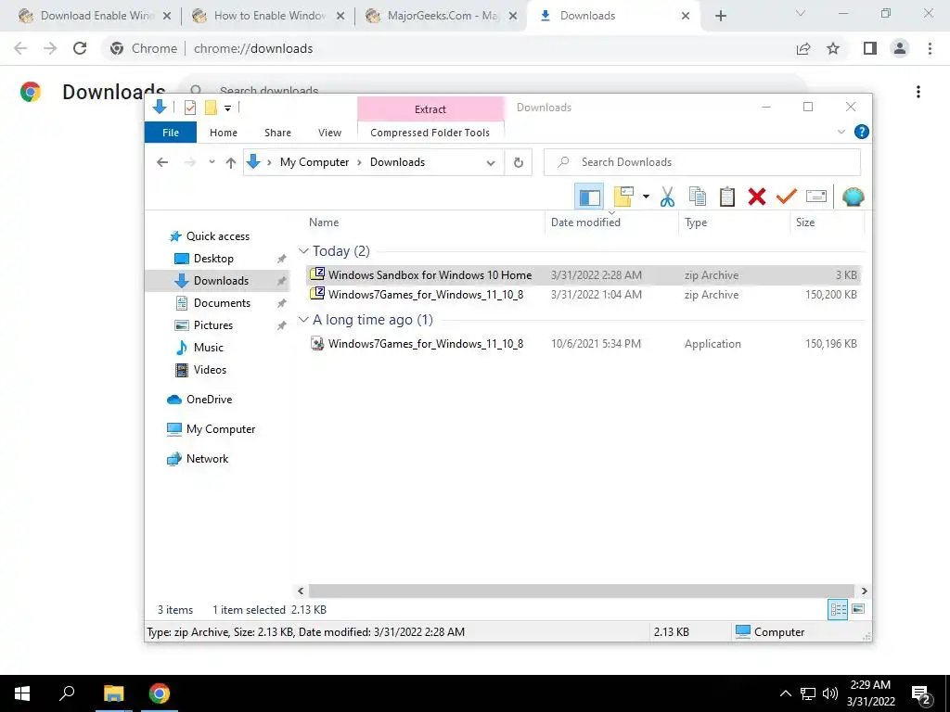This screenshot has height=712, width=950.
Task: Open the Chrome three-dot menu
Action: 930,48
